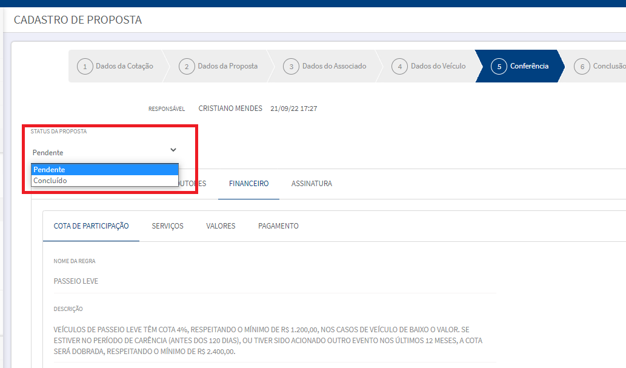626x368 pixels.
Task: Click the rule description text area
Action: [275, 341]
